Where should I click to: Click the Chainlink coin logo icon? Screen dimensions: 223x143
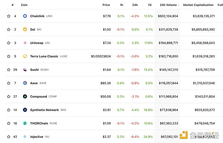[x=25, y=16]
